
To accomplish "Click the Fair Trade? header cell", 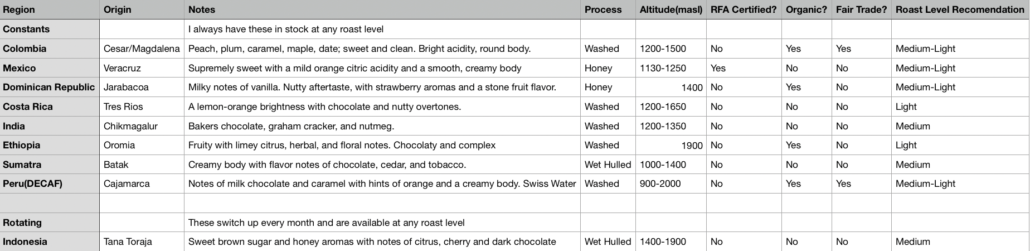I will pos(861,9).
